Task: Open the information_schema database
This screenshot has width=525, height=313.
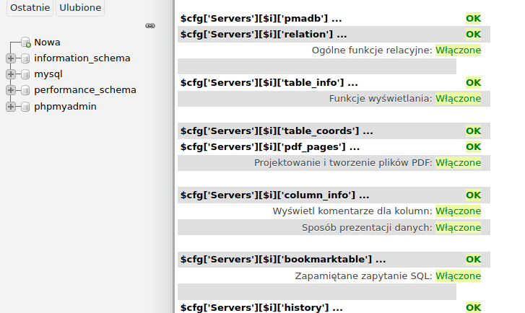Action: [82, 58]
